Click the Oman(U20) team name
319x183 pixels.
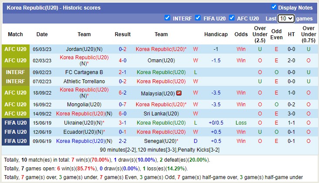tap(161, 61)
